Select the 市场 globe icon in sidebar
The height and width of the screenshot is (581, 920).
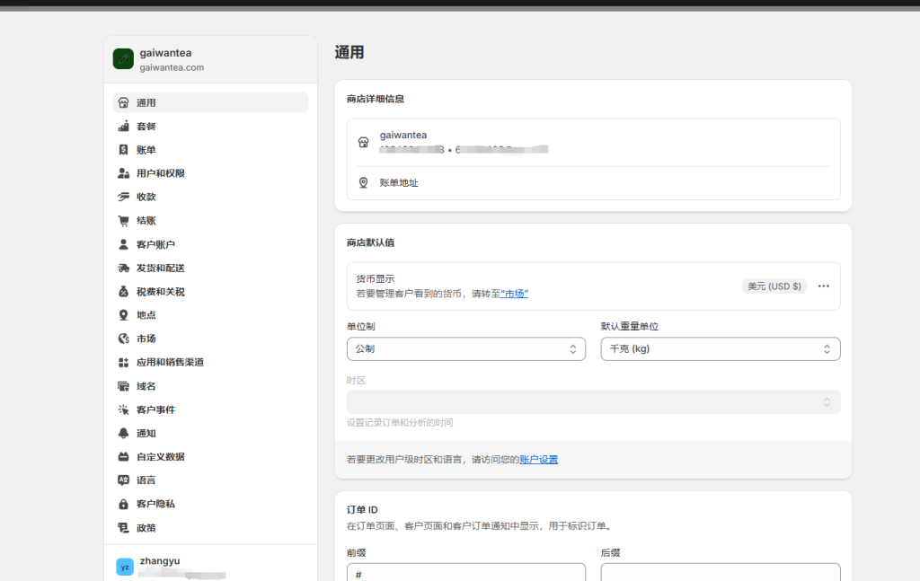(x=124, y=339)
